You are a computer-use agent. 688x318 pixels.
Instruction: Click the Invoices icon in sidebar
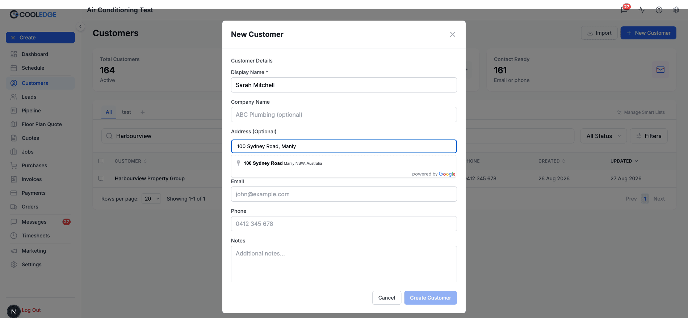(x=14, y=179)
